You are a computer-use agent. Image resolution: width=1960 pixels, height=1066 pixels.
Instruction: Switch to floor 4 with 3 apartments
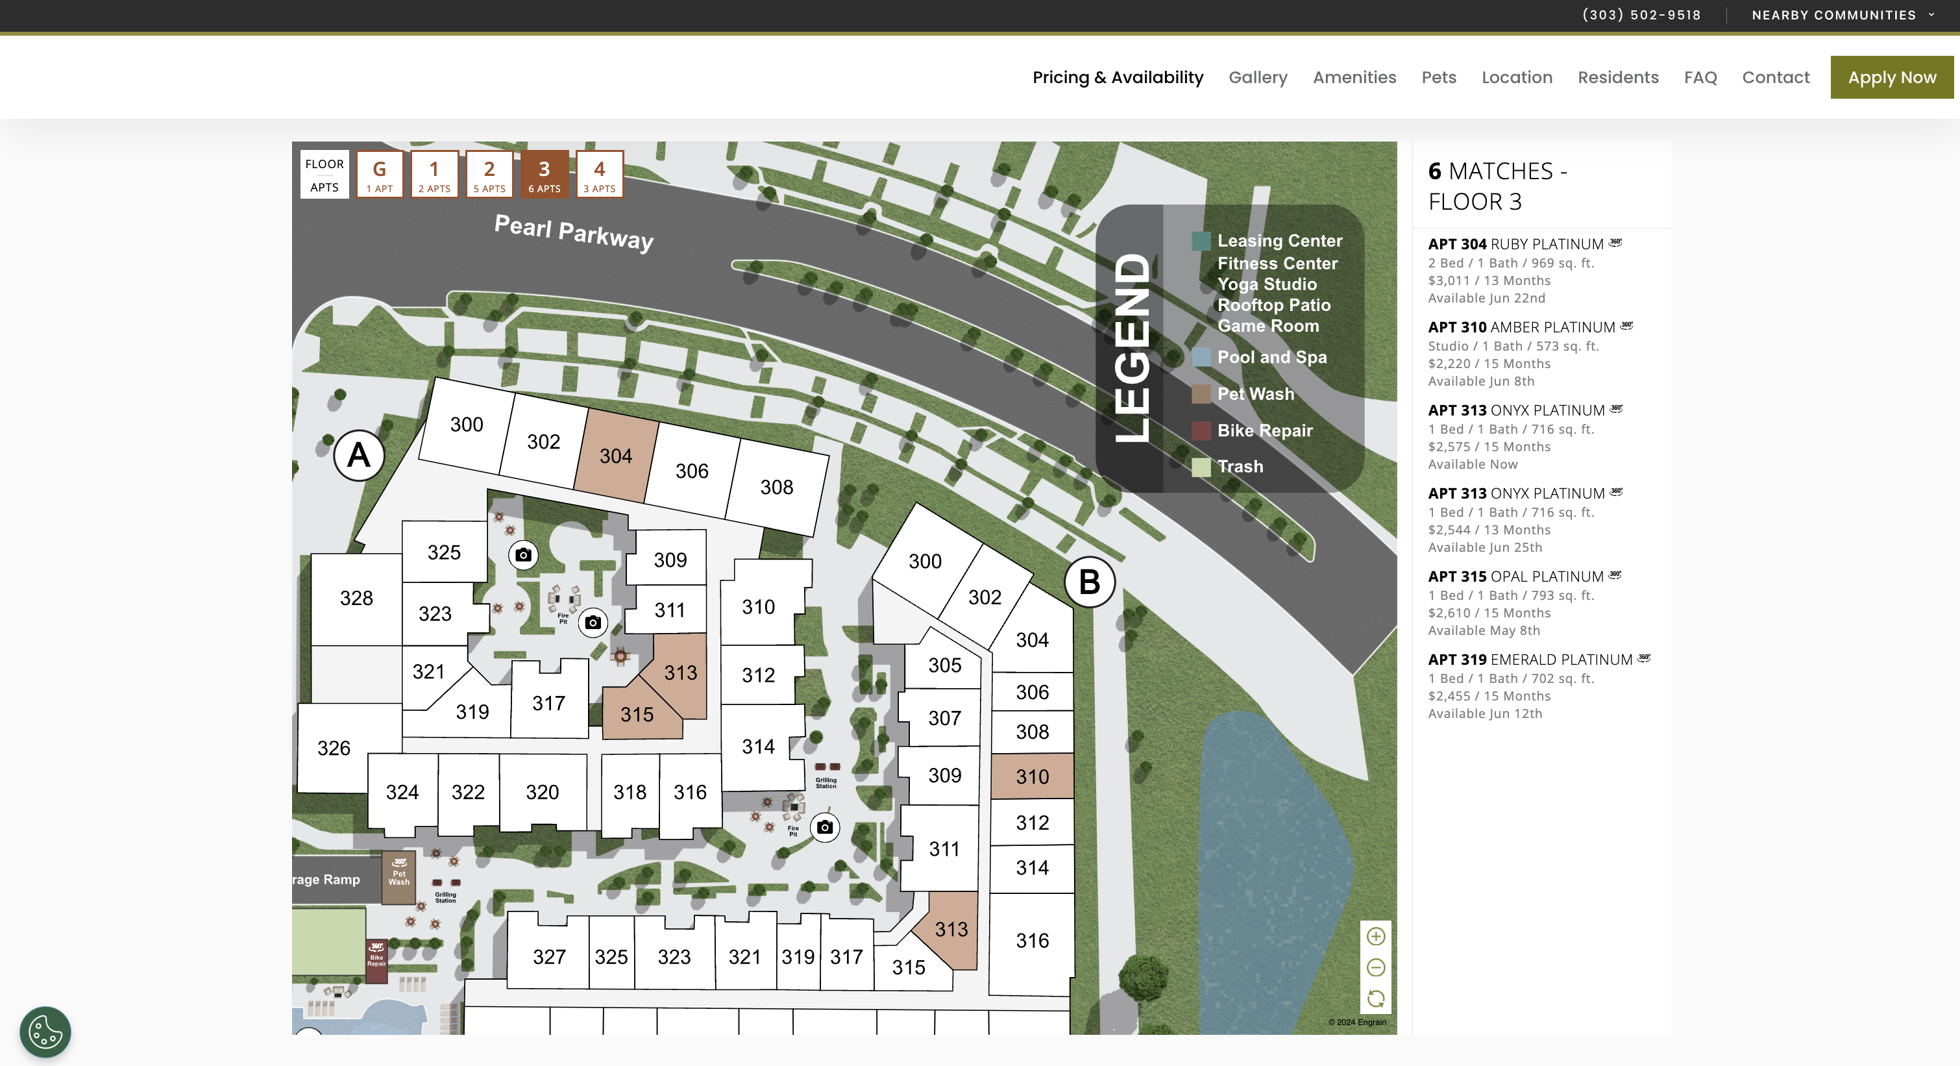pyautogui.click(x=599, y=175)
